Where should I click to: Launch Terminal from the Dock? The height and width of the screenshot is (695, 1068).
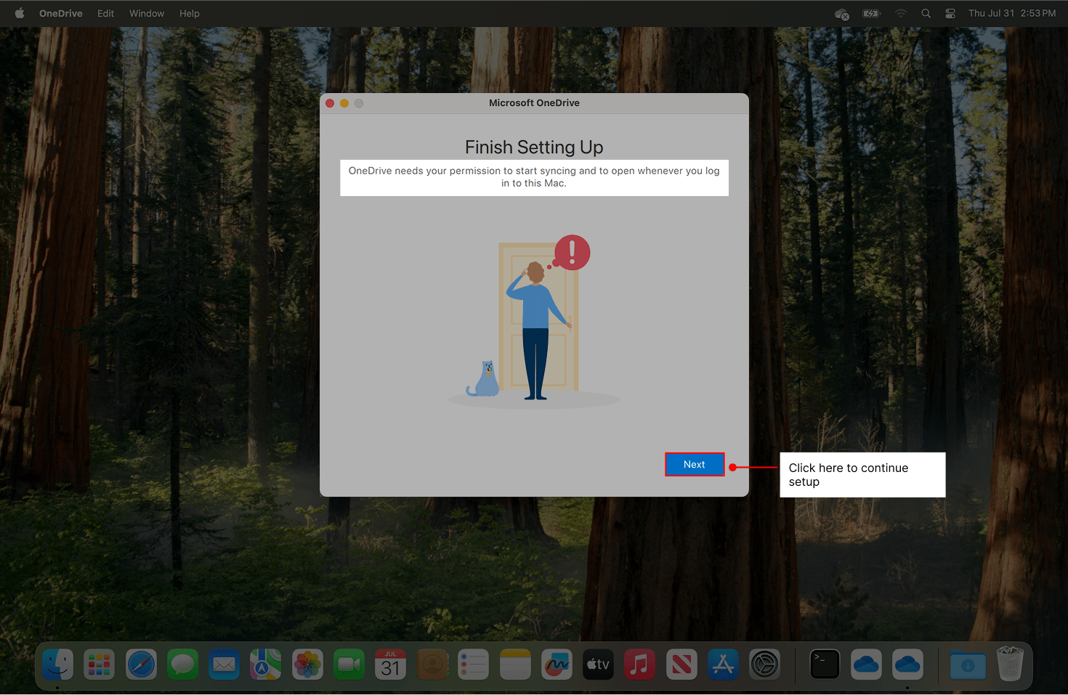pyautogui.click(x=825, y=664)
